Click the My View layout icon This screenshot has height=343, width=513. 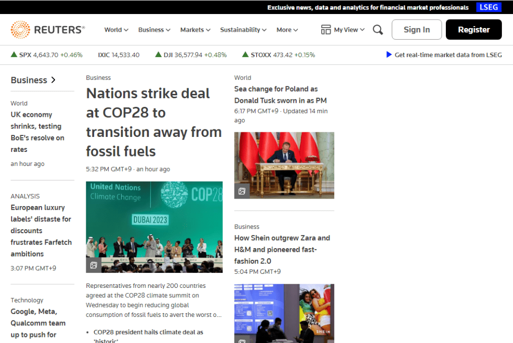pyautogui.click(x=326, y=30)
